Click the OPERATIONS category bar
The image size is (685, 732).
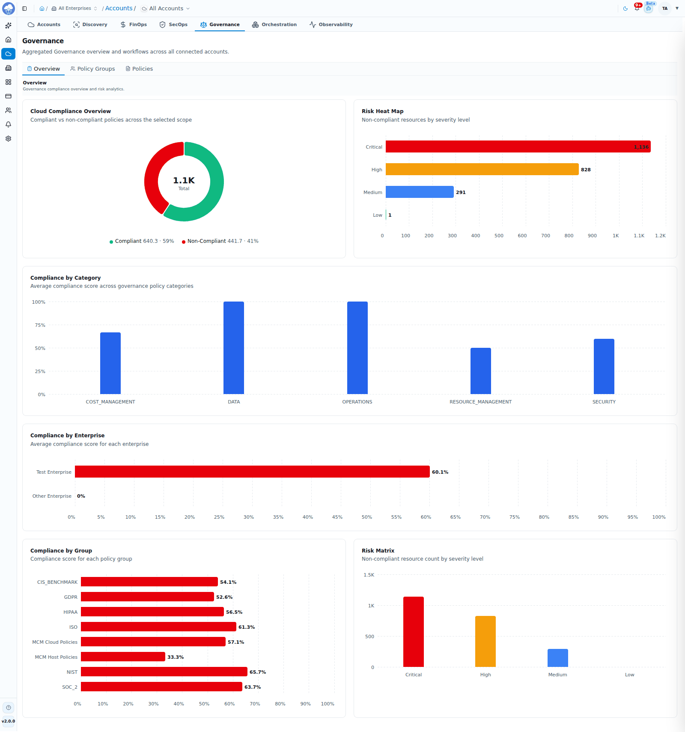[x=357, y=348]
